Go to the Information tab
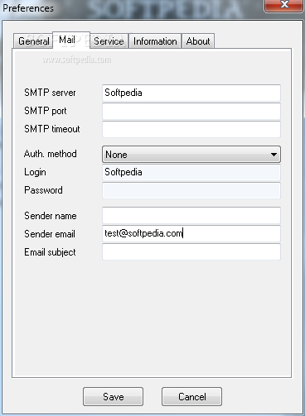This screenshot has height=416, width=305. [155, 41]
